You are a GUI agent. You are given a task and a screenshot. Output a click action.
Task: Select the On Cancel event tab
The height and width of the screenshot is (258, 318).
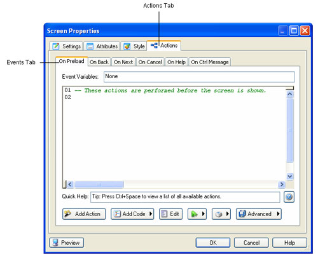150,62
